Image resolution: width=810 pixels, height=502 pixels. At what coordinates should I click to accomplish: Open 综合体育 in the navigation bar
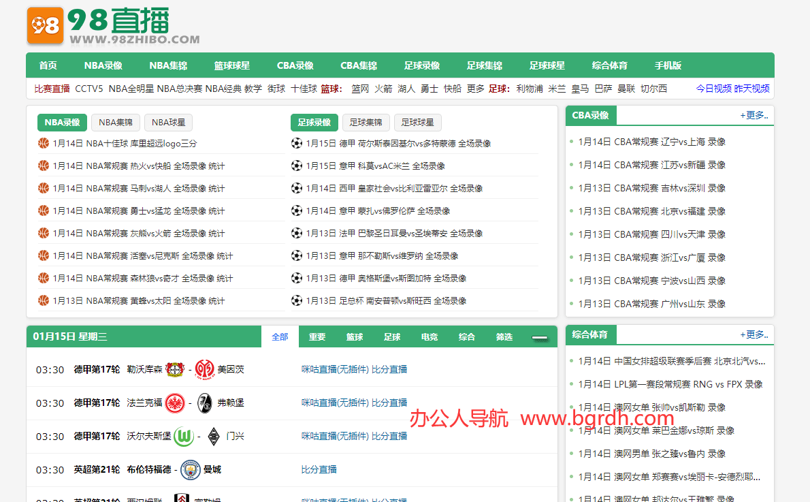(610, 65)
